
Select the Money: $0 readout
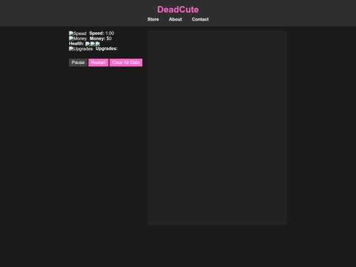click(x=101, y=39)
